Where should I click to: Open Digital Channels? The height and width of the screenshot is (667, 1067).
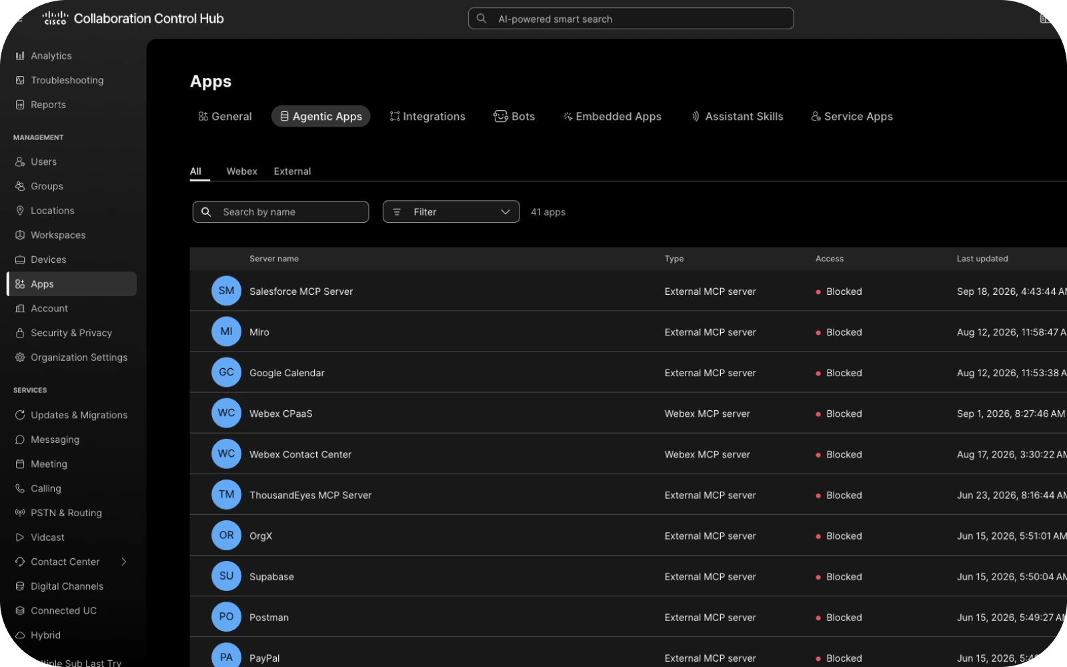(60, 586)
